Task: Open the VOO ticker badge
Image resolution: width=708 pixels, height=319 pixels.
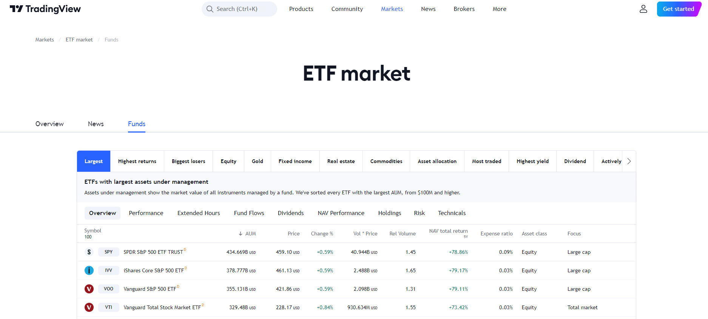Action: pyautogui.click(x=109, y=289)
